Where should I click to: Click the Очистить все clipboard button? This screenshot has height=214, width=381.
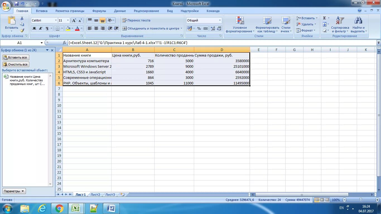[x=16, y=64]
